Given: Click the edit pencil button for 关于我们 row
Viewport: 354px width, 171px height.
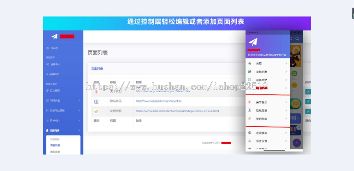Looking at the screenshot, I should click(308, 91).
